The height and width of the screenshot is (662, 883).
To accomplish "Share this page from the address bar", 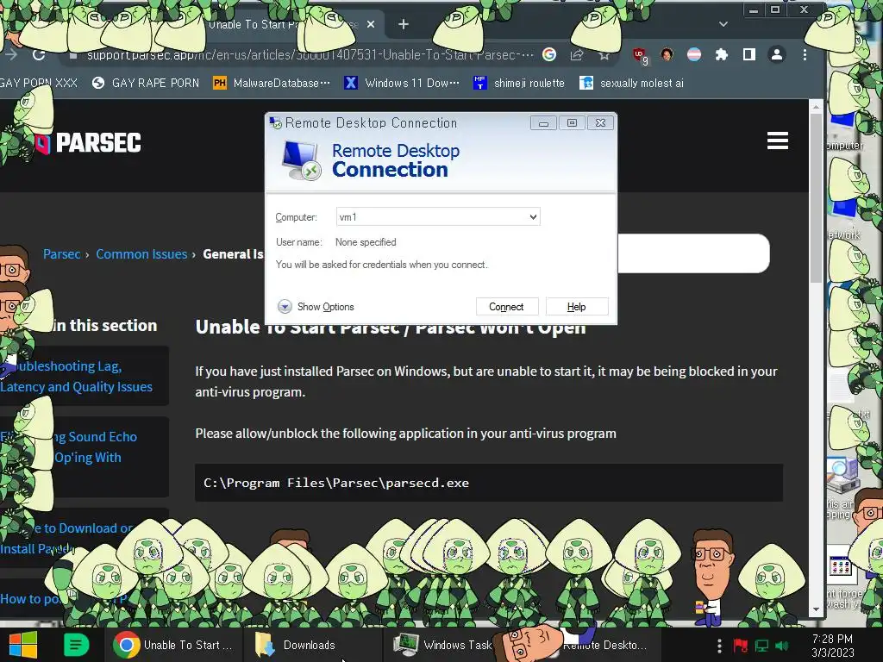I will tap(577, 54).
